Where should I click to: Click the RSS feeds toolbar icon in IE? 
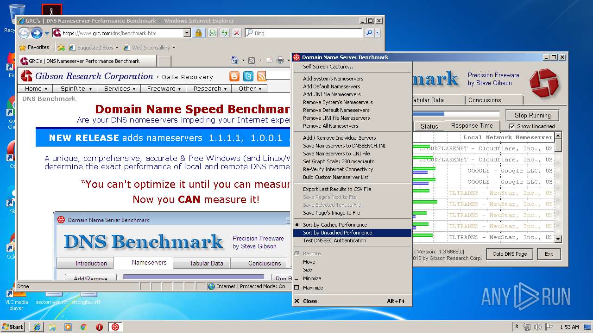click(252, 60)
